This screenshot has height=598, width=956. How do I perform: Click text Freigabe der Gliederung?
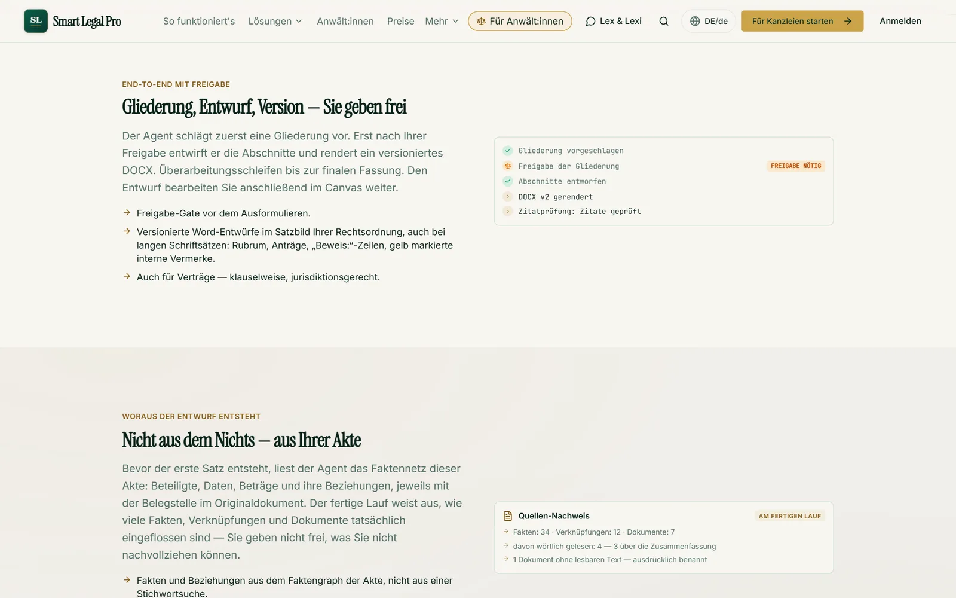pyautogui.click(x=569, y=166)
